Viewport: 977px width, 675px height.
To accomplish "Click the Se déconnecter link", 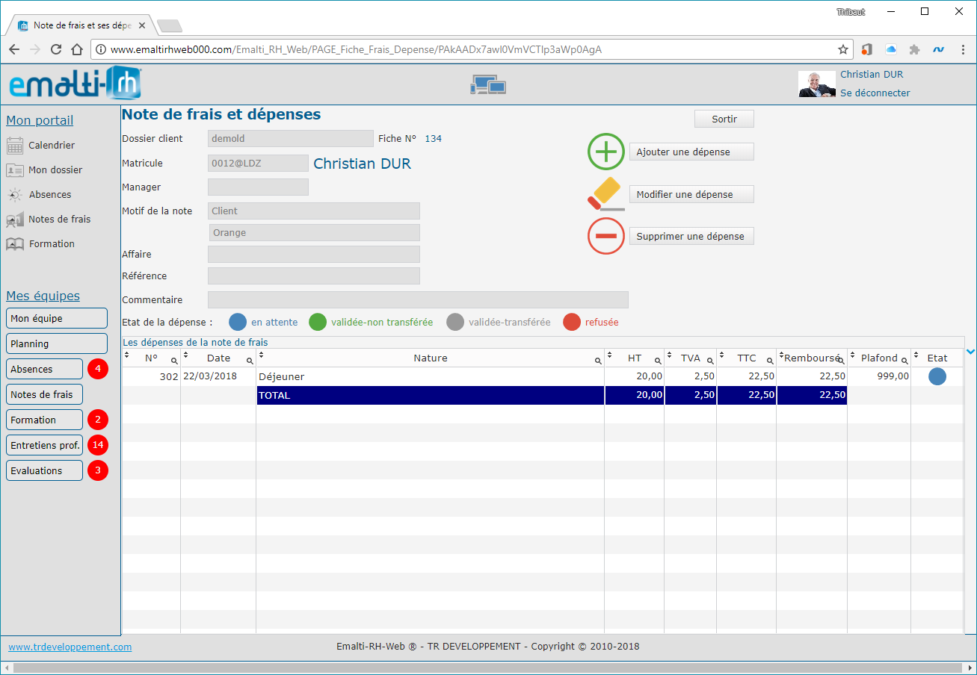I will click(x=875, y=93).
